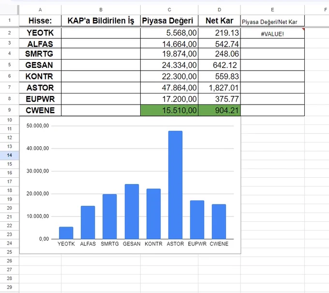Click the ASTOR cell in column A
The height and width of the screenshot is (293, 329).
coord(40,88)
